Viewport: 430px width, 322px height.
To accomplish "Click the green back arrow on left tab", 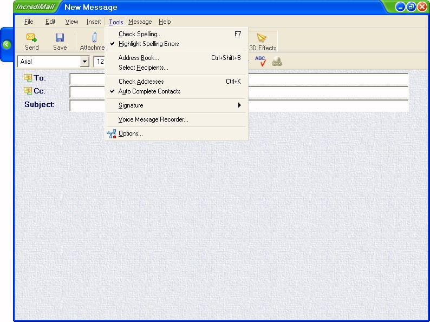I will tap(7, 45).
